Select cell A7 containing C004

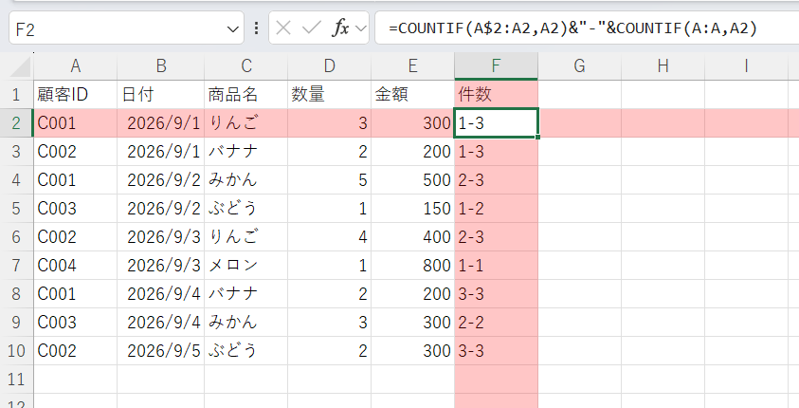(76, 266)
